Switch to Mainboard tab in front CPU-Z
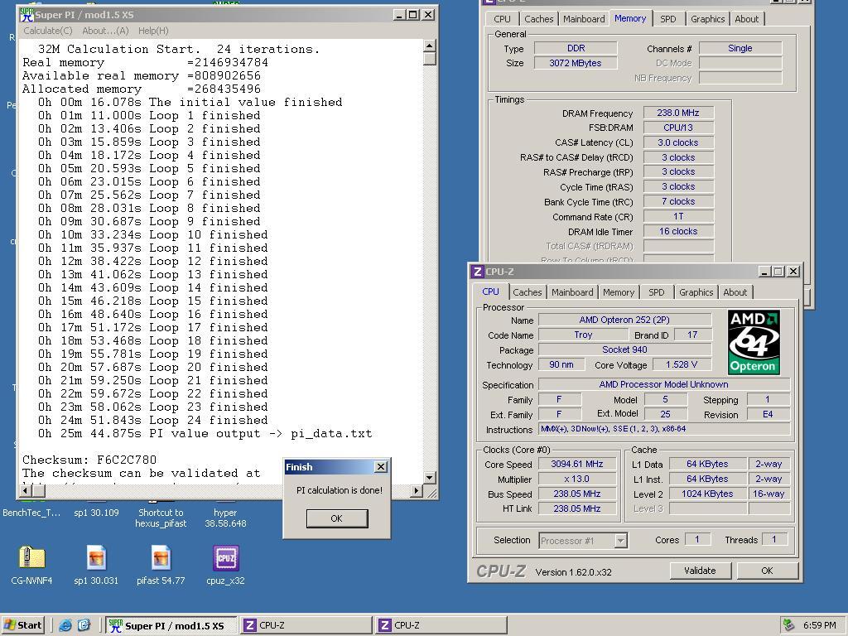The height and width of the screenshot is (636, 848). click(x=572, y=292)
